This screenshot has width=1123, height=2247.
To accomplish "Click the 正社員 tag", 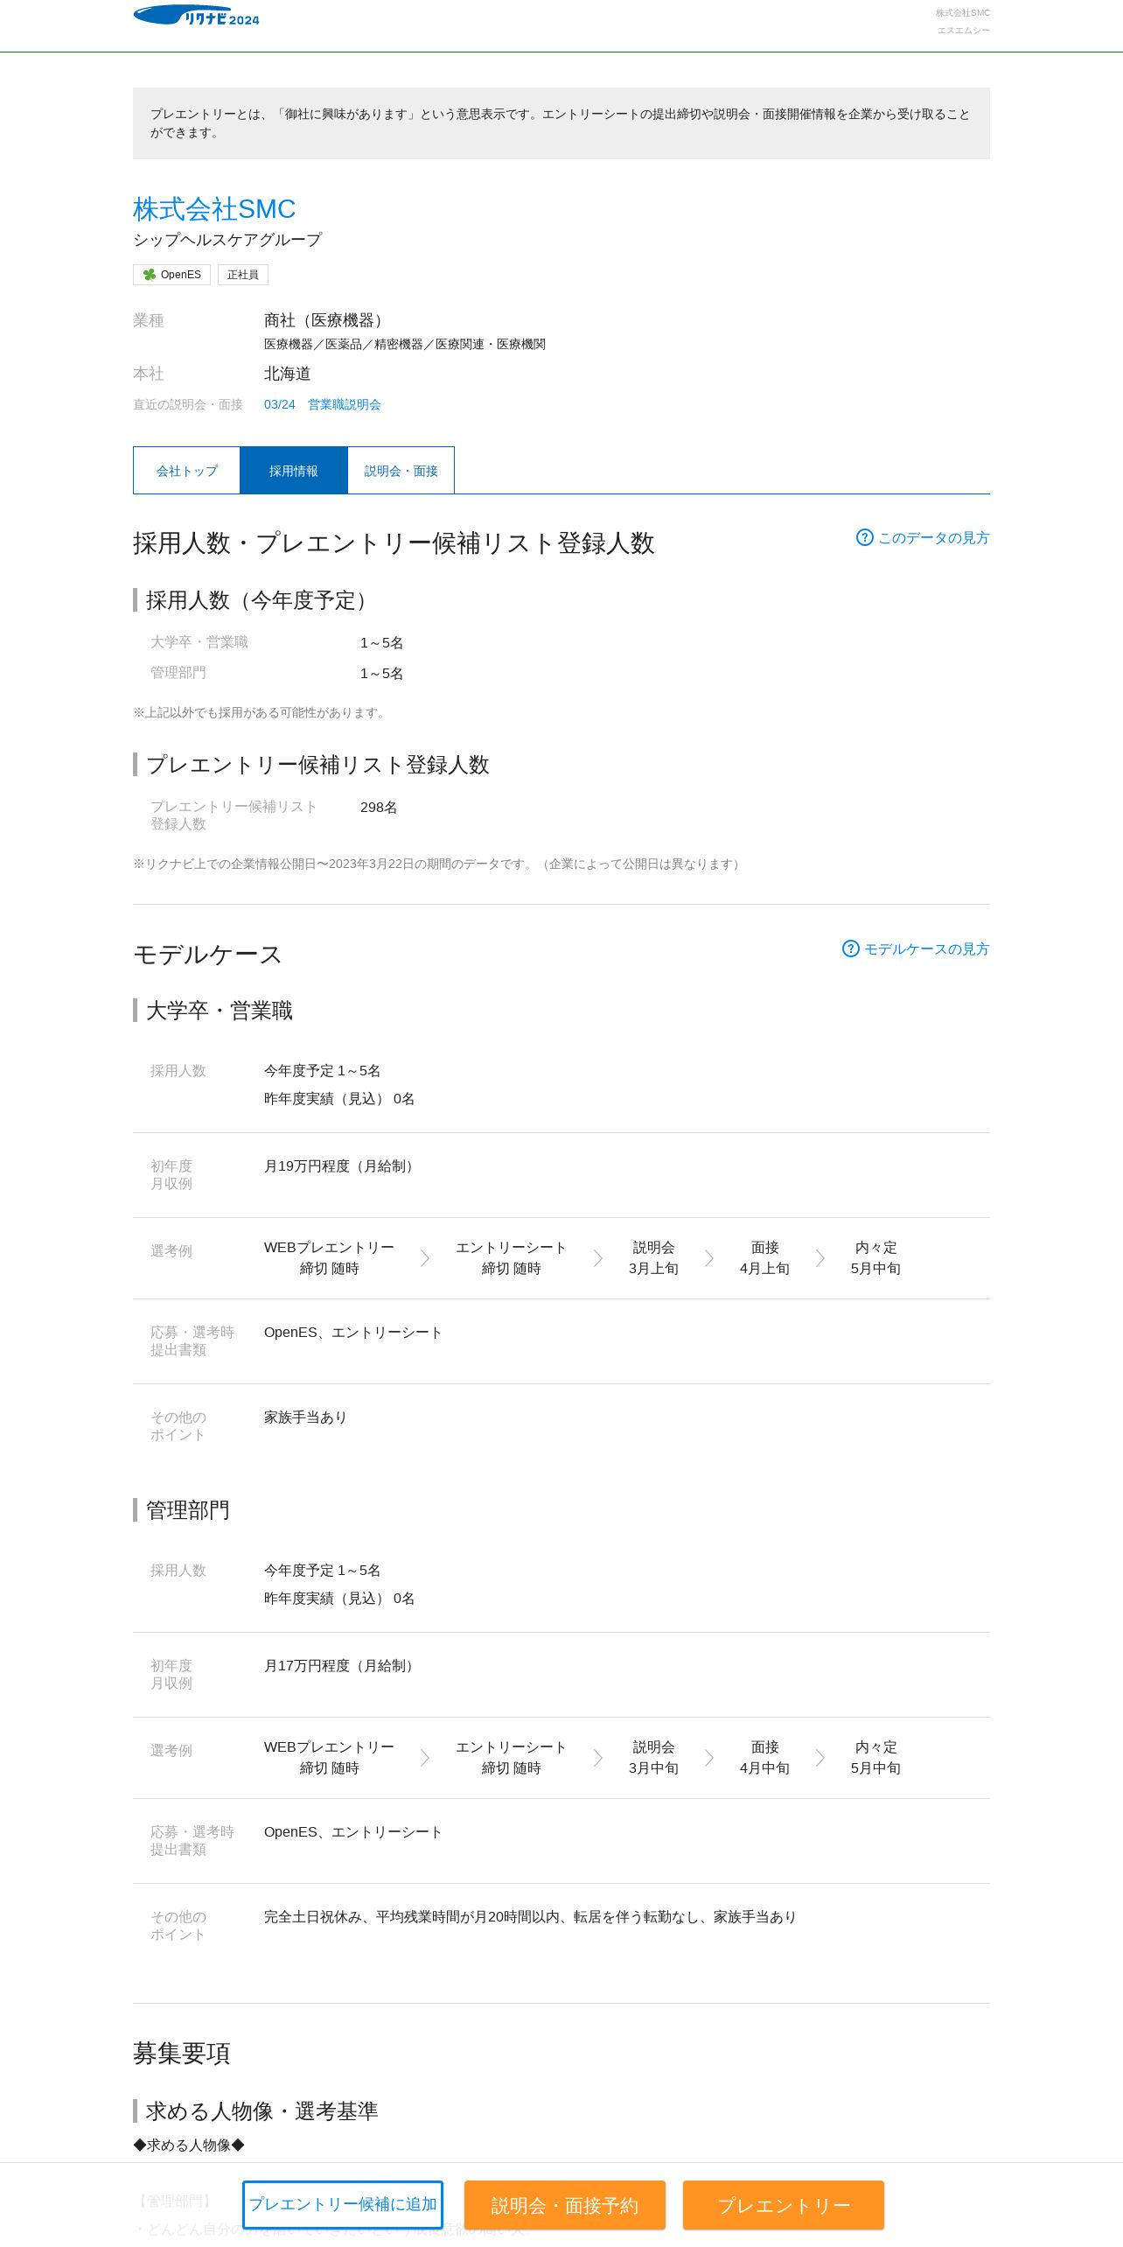I will tap(243, 275).
